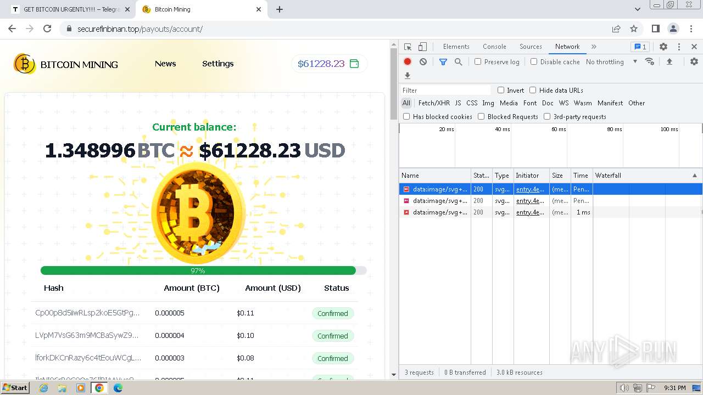Check Blocked Requests option
Viewport: 703px width, 395px height.
point(481,116)
